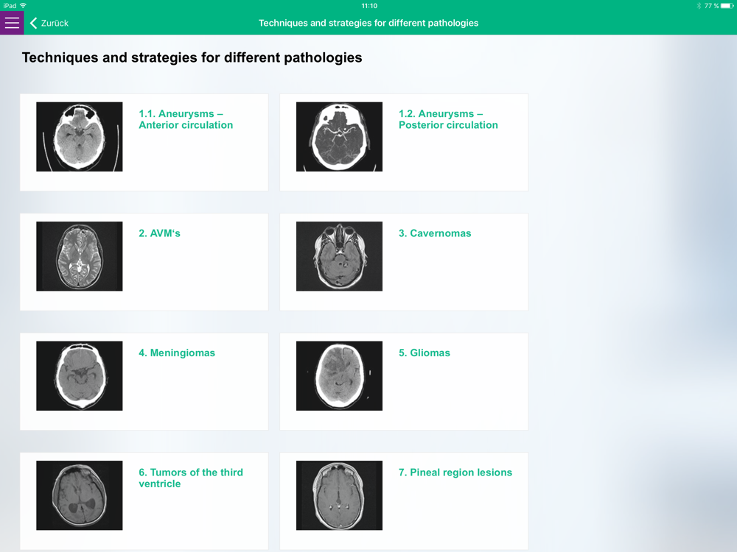The width and height of the screenshot is (737, 552).
Task: Tap the black page heading text
Action: (192, 57)
